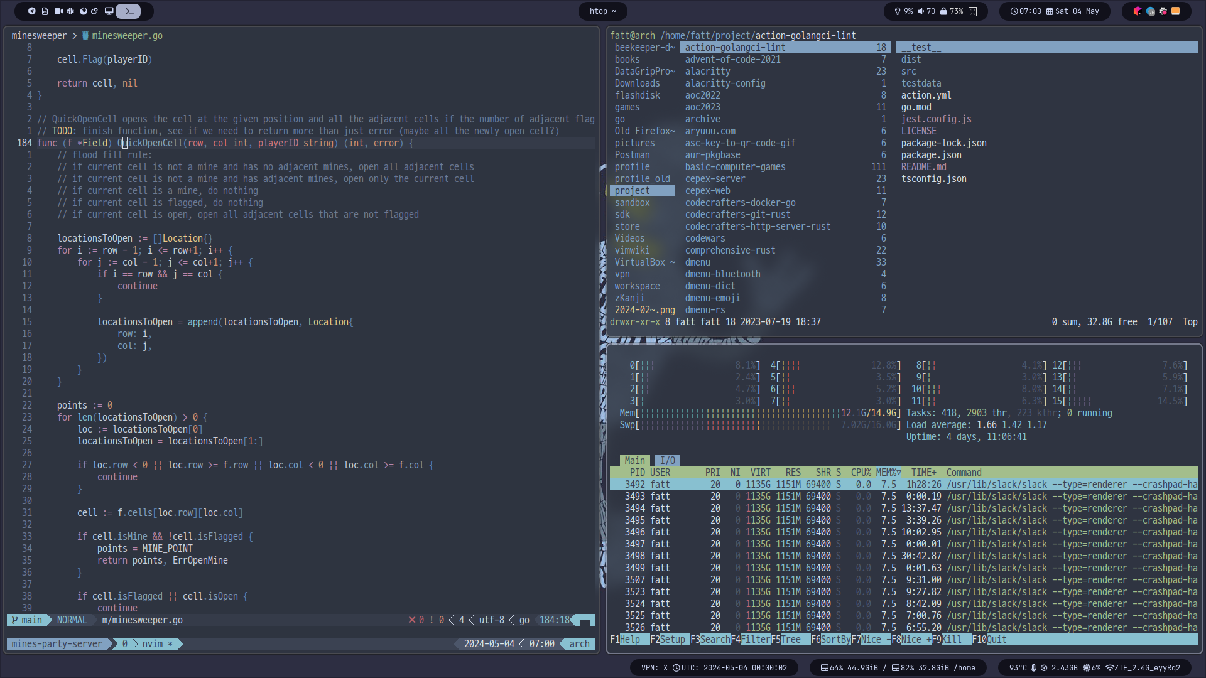
Task: Toggle the VPN status indicator
Action: click(x=654, y=667)
